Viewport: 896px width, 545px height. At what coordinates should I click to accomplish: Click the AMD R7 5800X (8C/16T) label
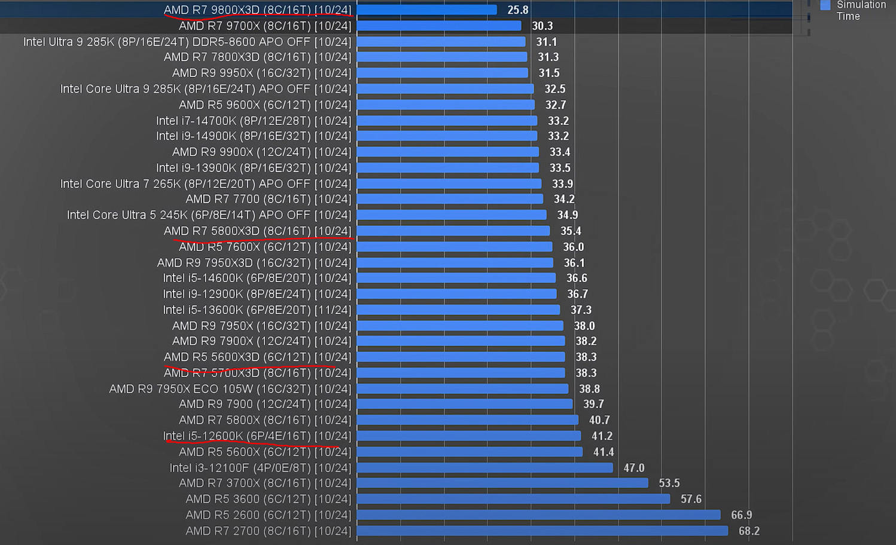(x=265, y=420)
